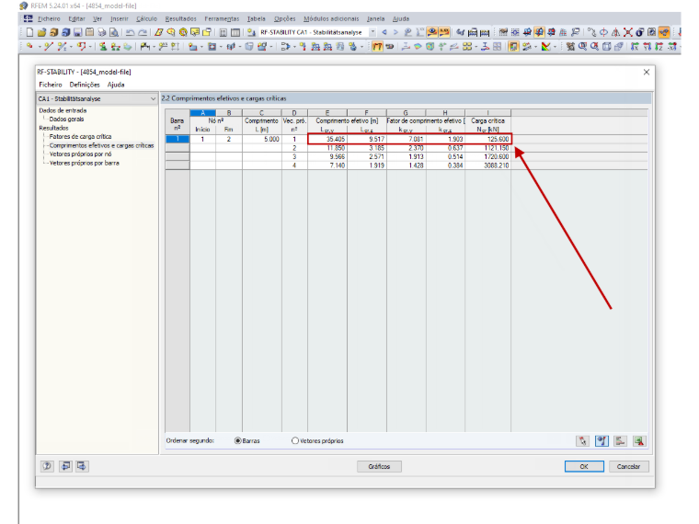
Task: Open a model file via folder icon
Action: coord(42,32)
